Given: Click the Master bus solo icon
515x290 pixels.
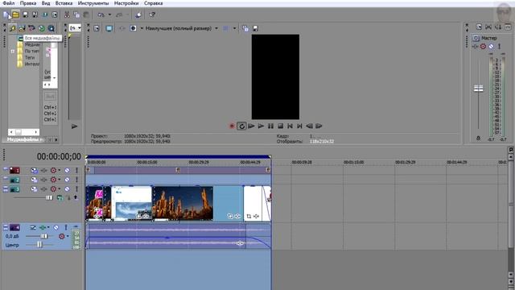Looking at the screenshot, I should click(x=499, y=47).
